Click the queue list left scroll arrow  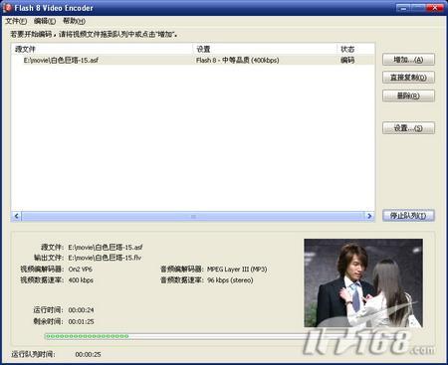17,216
